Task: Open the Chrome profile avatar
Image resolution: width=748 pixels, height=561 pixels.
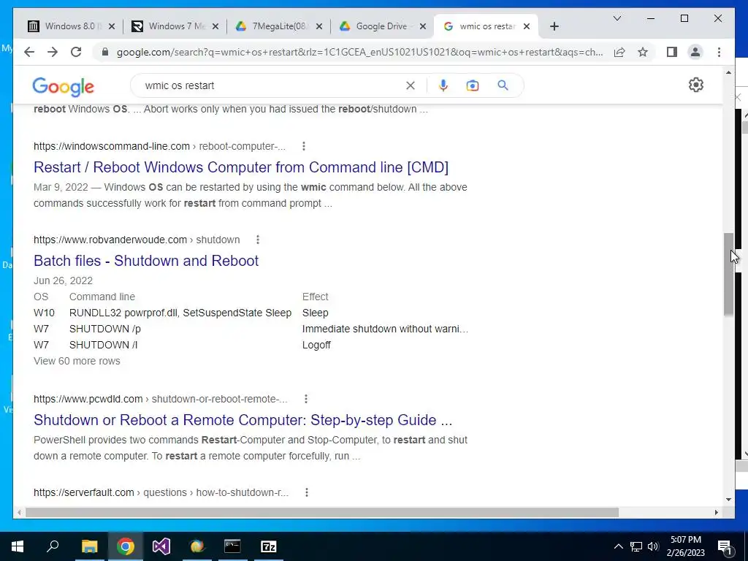Action: 695,52
